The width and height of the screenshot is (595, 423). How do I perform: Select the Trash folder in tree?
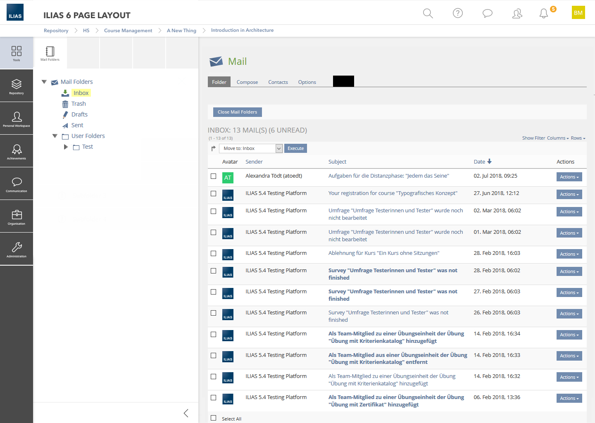pyautogui.click(x=79, y=104)
